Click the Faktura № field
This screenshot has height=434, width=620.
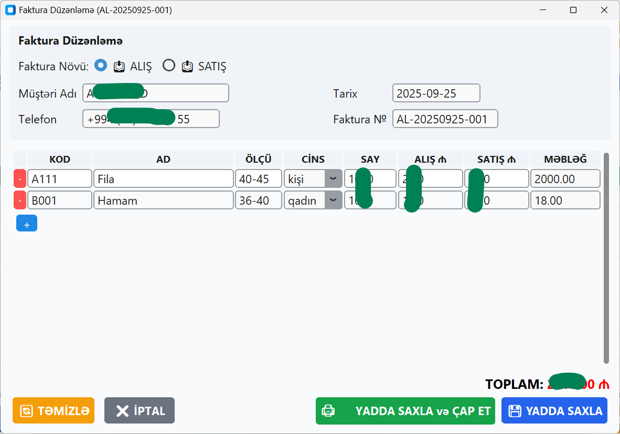[445, 119]
